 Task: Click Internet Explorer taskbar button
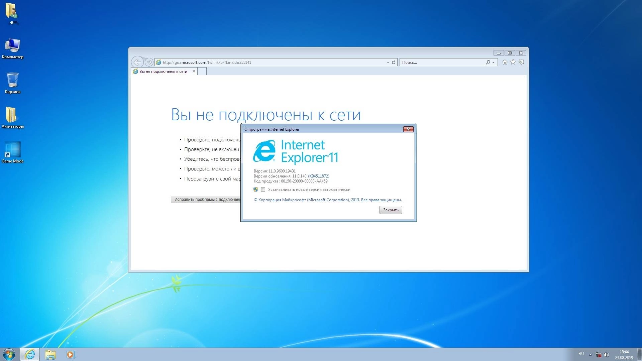[30, 354]
